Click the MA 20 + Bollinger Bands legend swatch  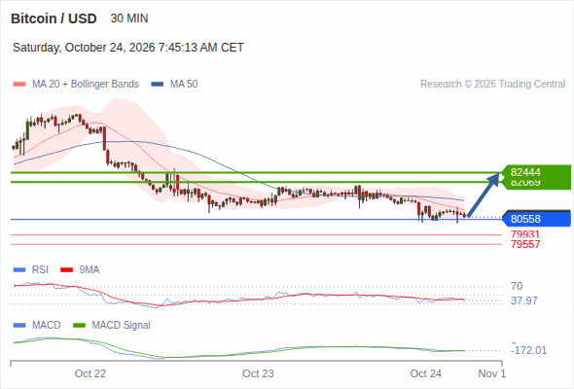(x=19, y=85)
